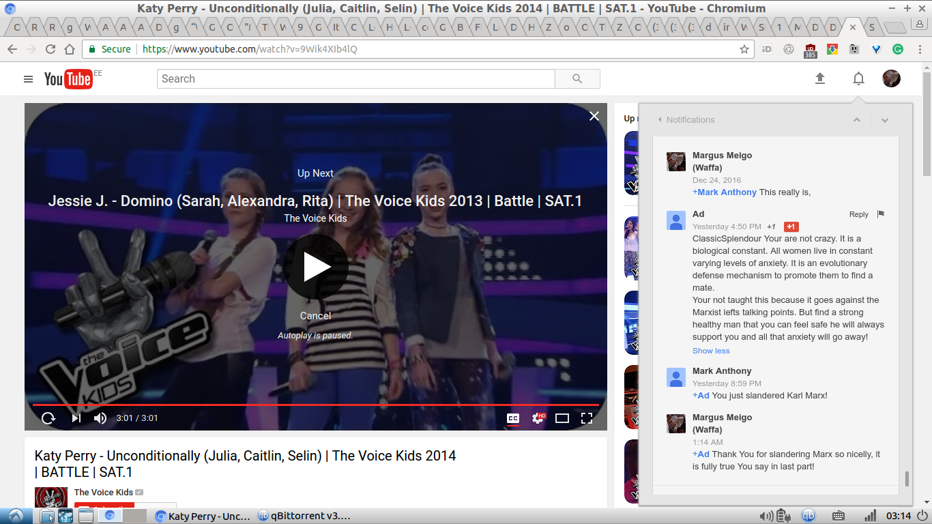Click the YouTube logo

coord(68,79)
